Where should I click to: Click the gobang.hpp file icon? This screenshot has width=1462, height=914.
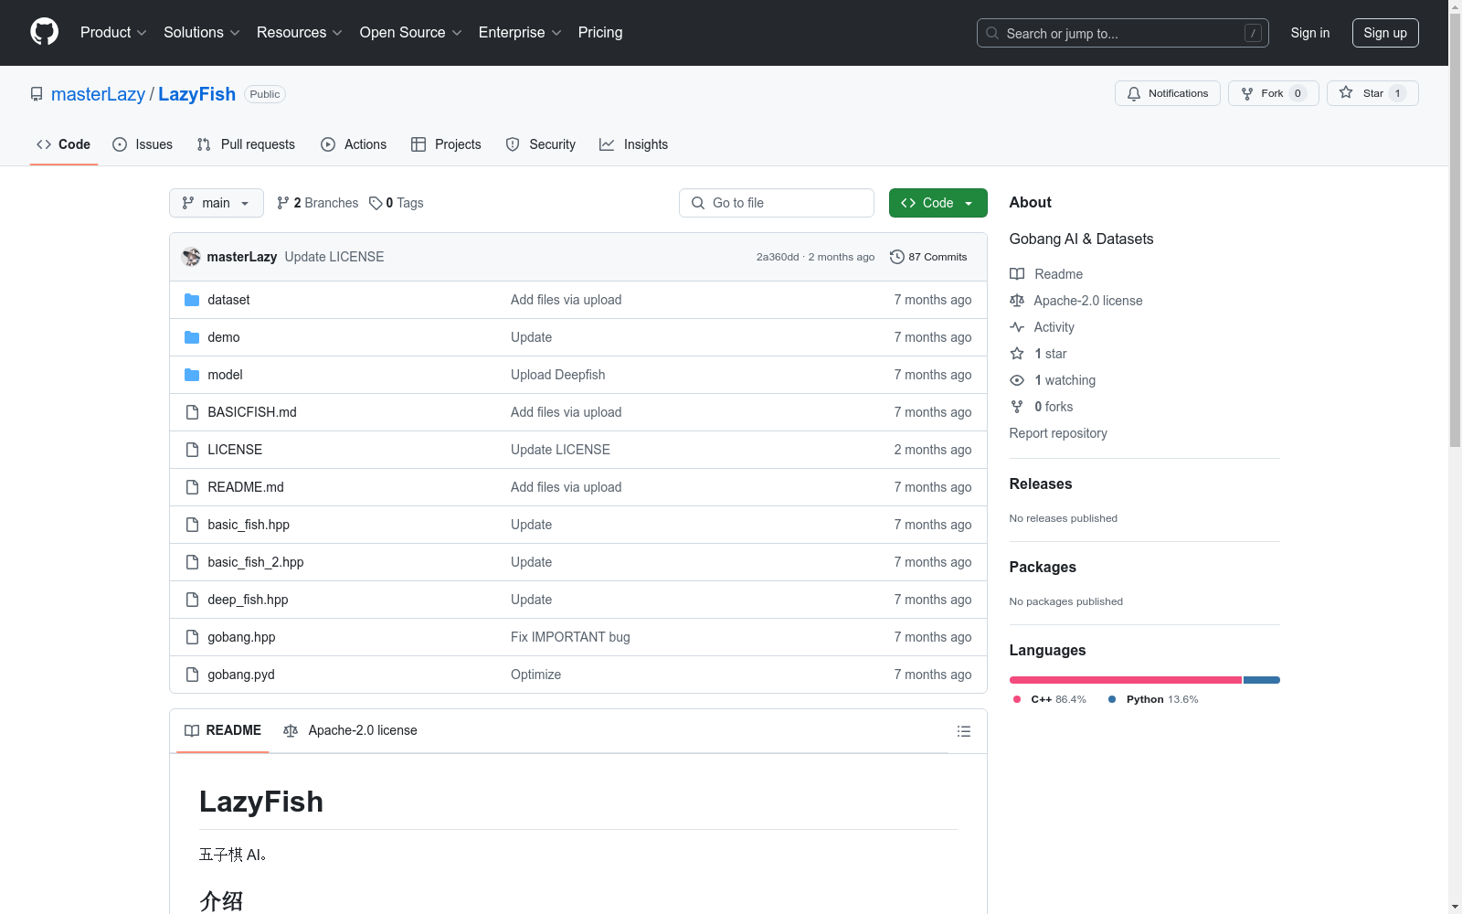(x=192, y=637)
